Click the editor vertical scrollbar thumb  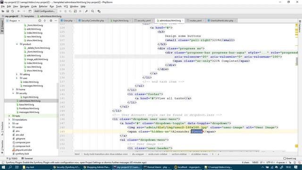coord(297,61)
